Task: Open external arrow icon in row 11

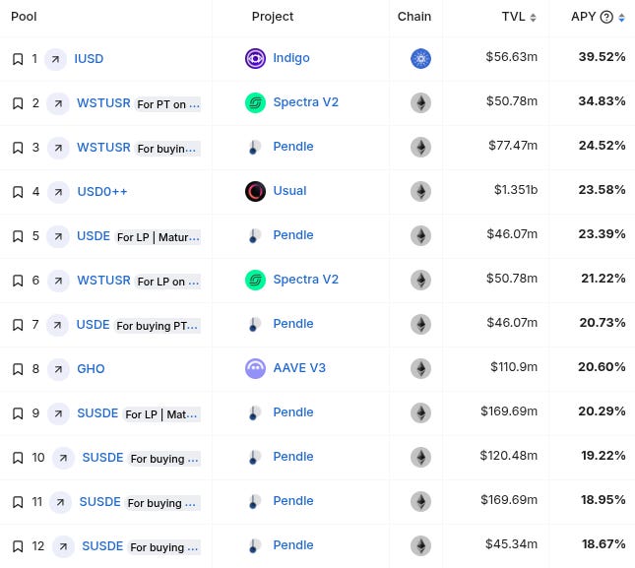Action: [60, 502]
